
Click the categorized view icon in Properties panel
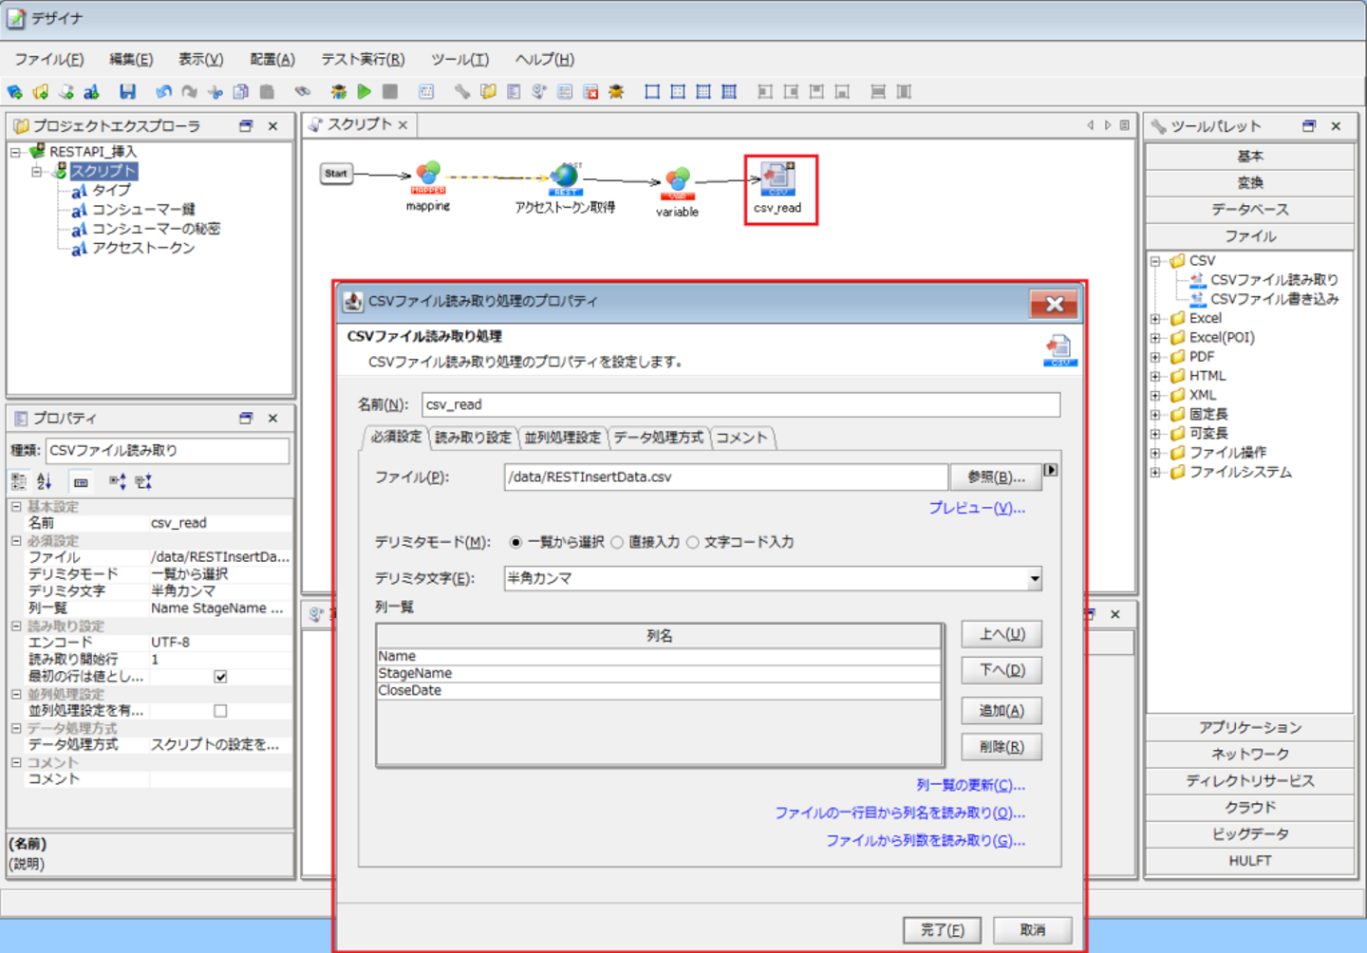[x=19, y=481]
